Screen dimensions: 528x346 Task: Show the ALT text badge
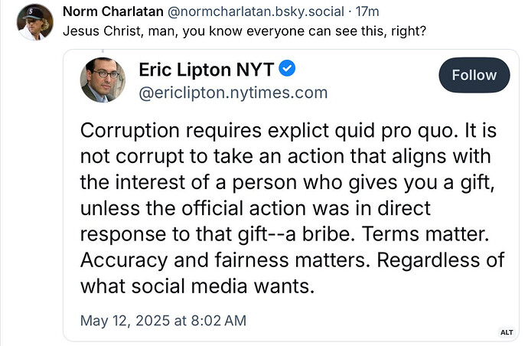tap(507, 332)
